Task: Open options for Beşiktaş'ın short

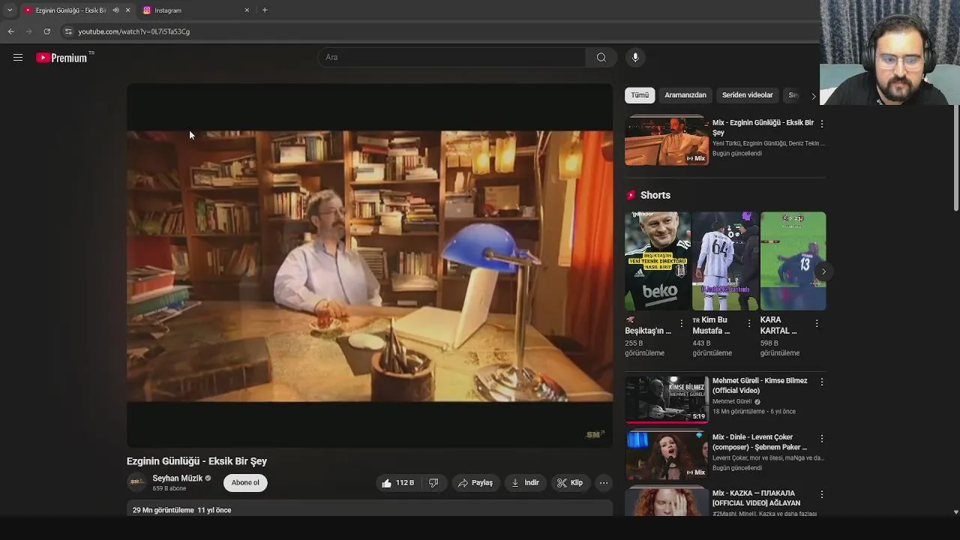Action: pos(681,323)
